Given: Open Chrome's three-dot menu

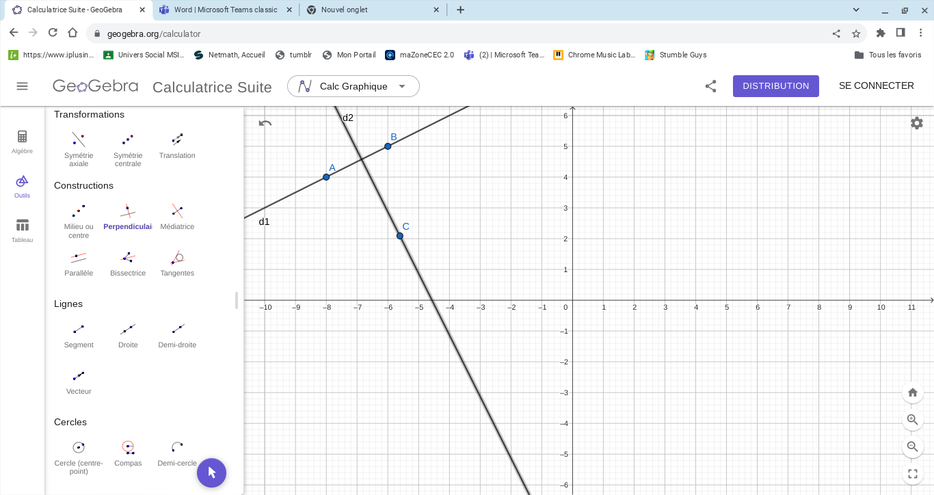Looking at the screenshot, I should point(920,33).
